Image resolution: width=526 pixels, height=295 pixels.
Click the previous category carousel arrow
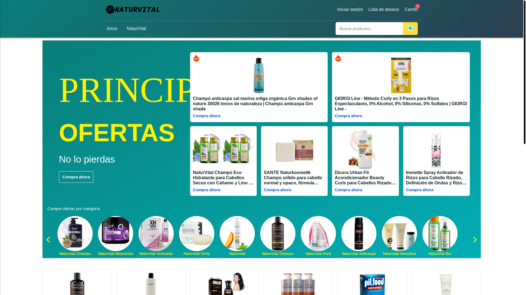tap(48, 240)
